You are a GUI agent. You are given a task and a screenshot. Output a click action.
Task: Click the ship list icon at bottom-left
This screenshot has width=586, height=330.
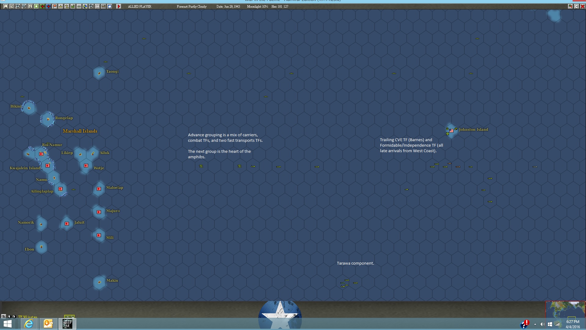4,316
